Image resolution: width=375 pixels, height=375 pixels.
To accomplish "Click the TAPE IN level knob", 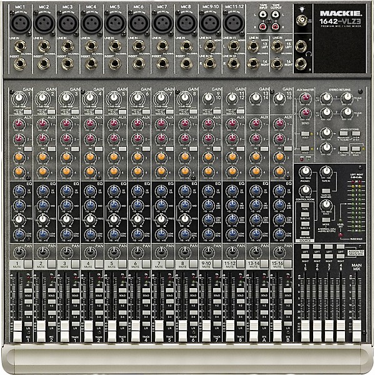I will click(326, 171).
